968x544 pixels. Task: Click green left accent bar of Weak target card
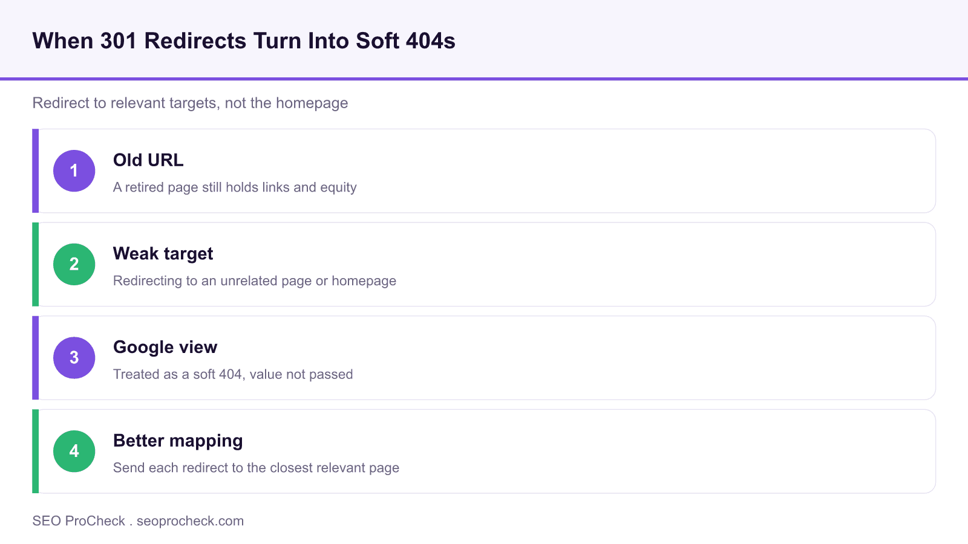[x=35, y=264]
